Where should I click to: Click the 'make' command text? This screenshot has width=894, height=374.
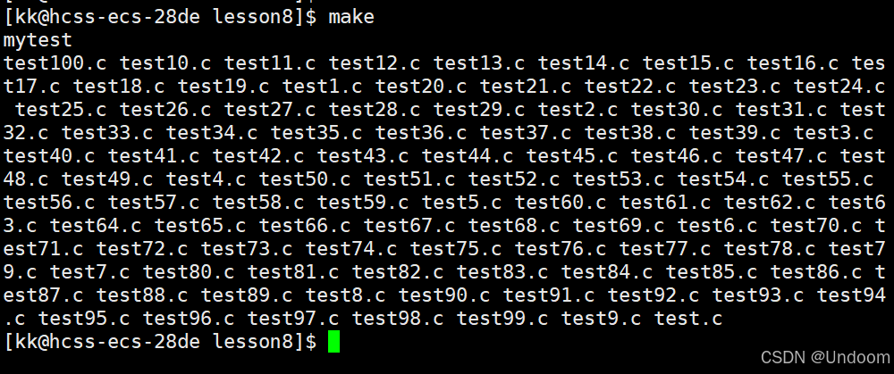pyautogui.click(x=350, y=17)
